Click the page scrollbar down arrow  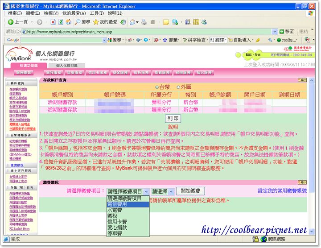[x=311, y=231]
